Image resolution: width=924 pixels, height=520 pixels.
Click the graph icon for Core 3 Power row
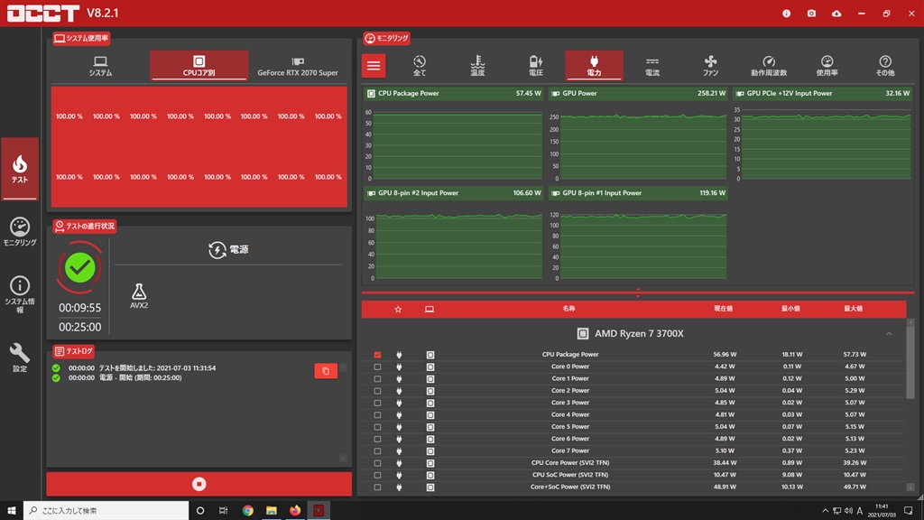[x=430, y=403]
